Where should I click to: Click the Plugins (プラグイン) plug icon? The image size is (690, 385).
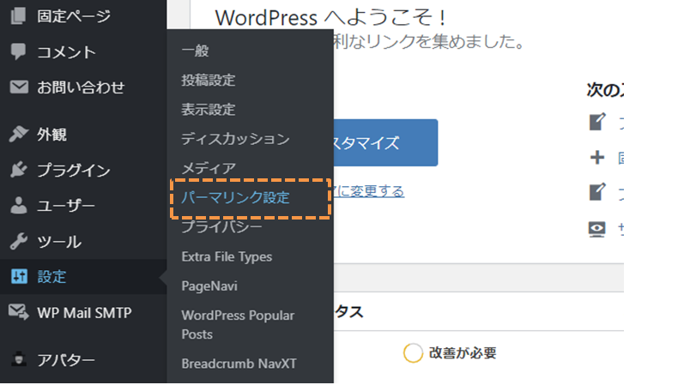coord(19,170)
